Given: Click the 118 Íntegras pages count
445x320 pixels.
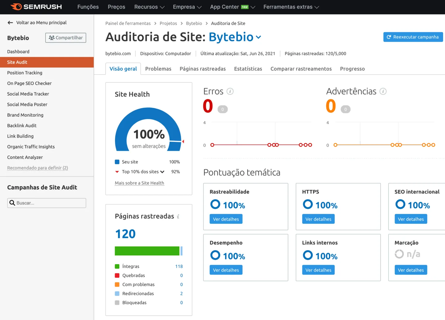Looking at the screenshot, I should (179, 266).
